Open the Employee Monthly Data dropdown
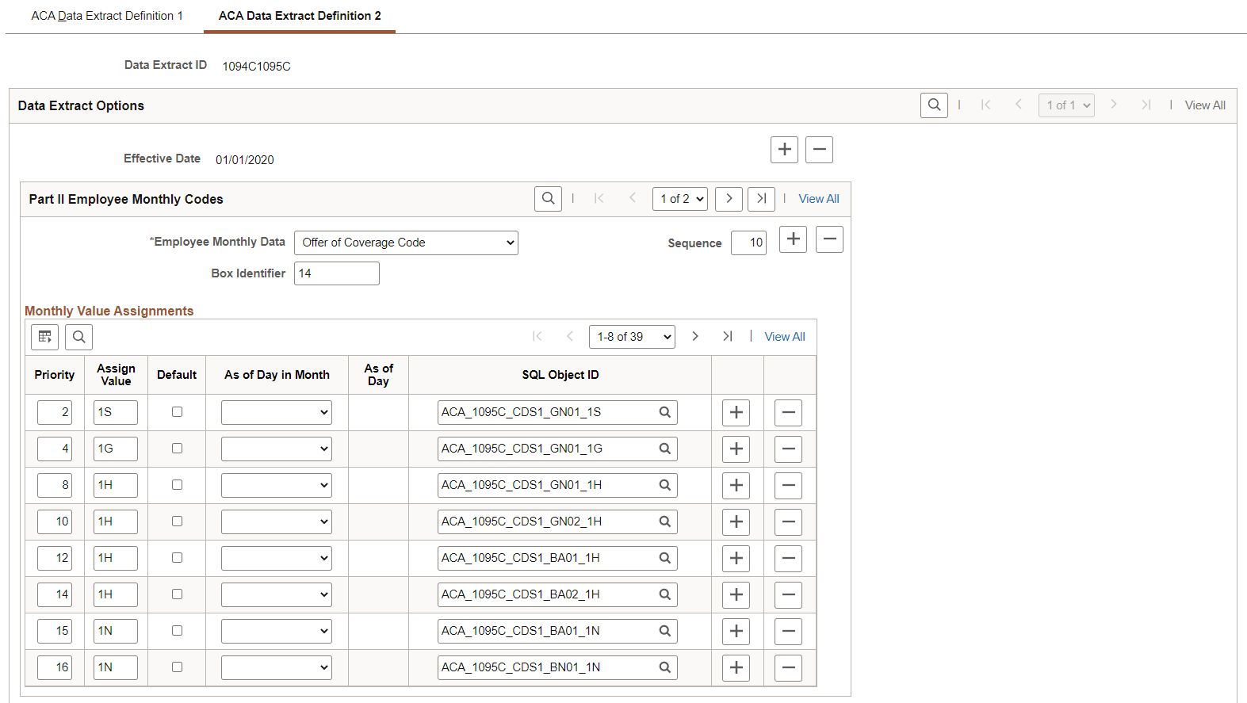Image resolution: width=1247 pixels, height=703 pixels. pos(406,243)
